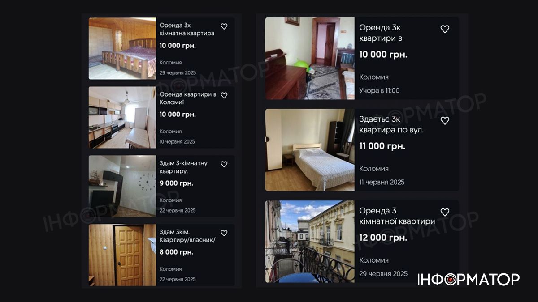Screen dimensions: 538x302
Task: Open listing titled "Оренда 3х кімнатна квартира"
Action: coord(187,30)
